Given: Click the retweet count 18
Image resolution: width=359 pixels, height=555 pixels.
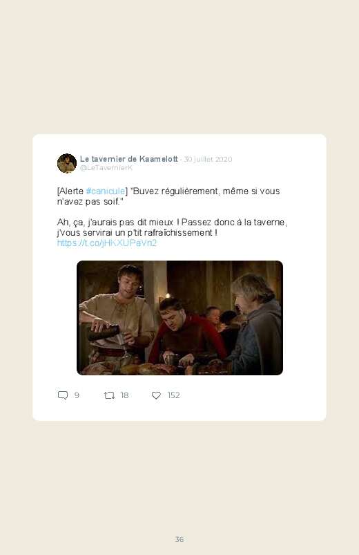Looking at the screenshot, I should (x=124, y=395).
